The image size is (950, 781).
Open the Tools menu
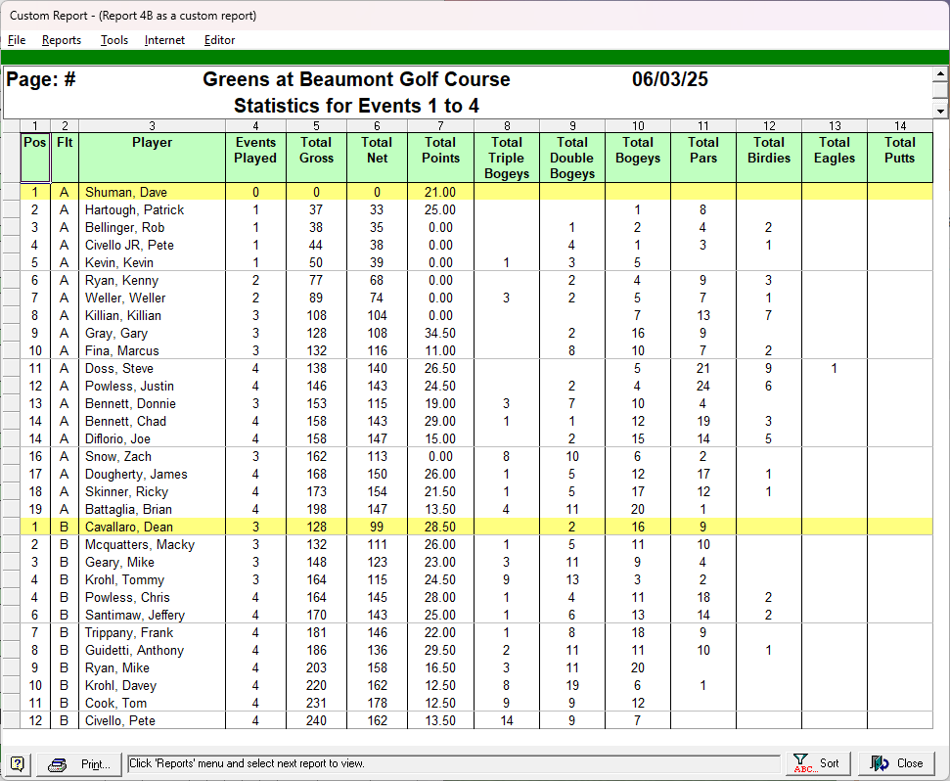coord(114,40)
